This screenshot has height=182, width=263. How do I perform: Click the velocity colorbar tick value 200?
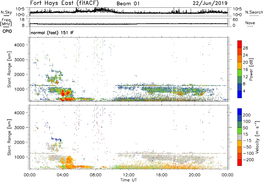tap(247, 115)
